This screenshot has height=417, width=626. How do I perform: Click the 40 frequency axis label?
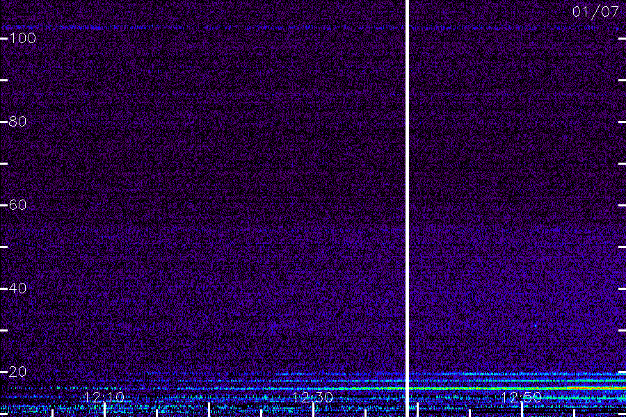[17, 288]
